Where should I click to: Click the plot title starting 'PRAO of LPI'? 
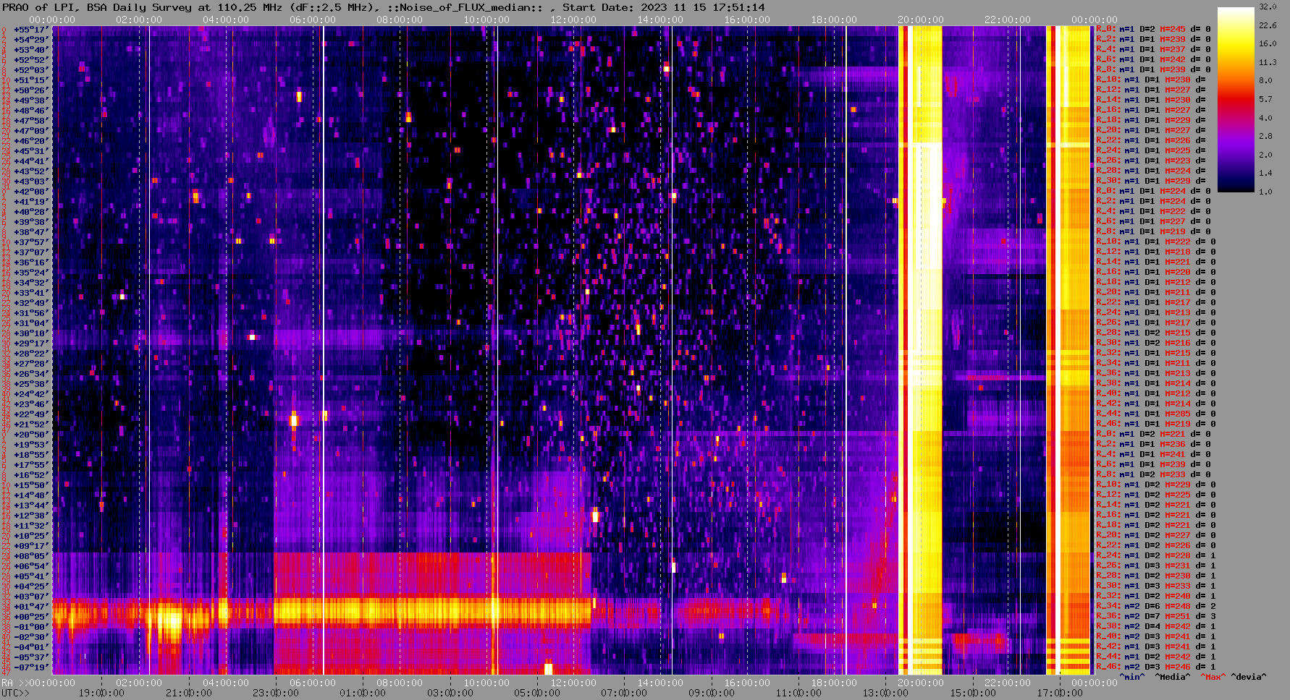click(x=384, y=7)
